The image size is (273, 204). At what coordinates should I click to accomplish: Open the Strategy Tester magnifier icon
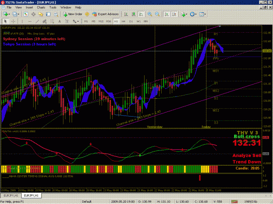click(x=56, y=14)
